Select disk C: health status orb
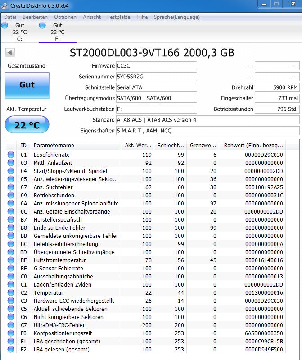Image resolution: width=302 pixels, height=360 pixels. (5, 26)
